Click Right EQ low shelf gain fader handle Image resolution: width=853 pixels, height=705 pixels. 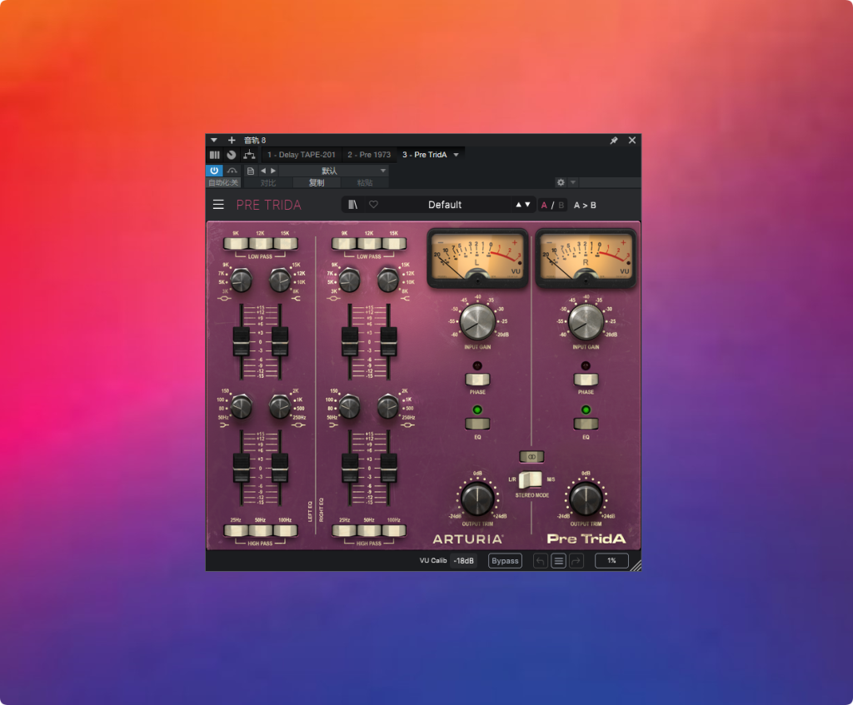point(350,469)
